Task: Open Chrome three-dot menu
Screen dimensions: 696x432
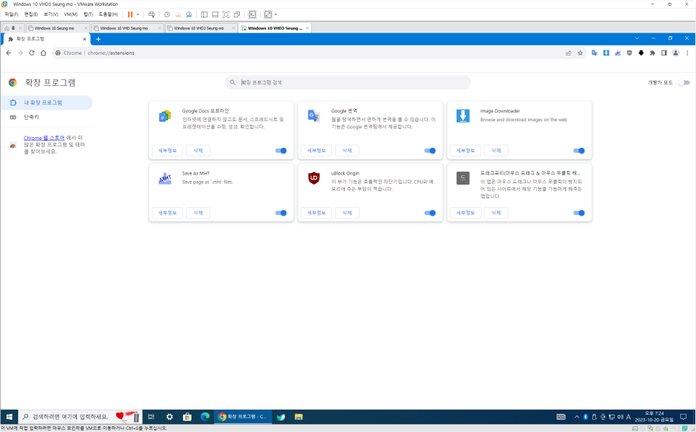Action: [x=687, y=53]
